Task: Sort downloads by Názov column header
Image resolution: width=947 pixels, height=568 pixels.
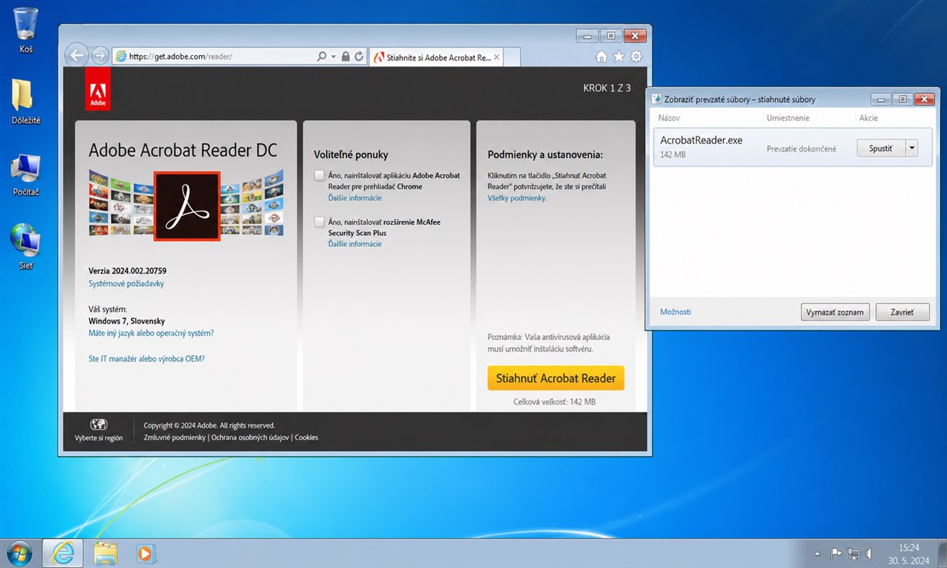Action: pos(670,118)
